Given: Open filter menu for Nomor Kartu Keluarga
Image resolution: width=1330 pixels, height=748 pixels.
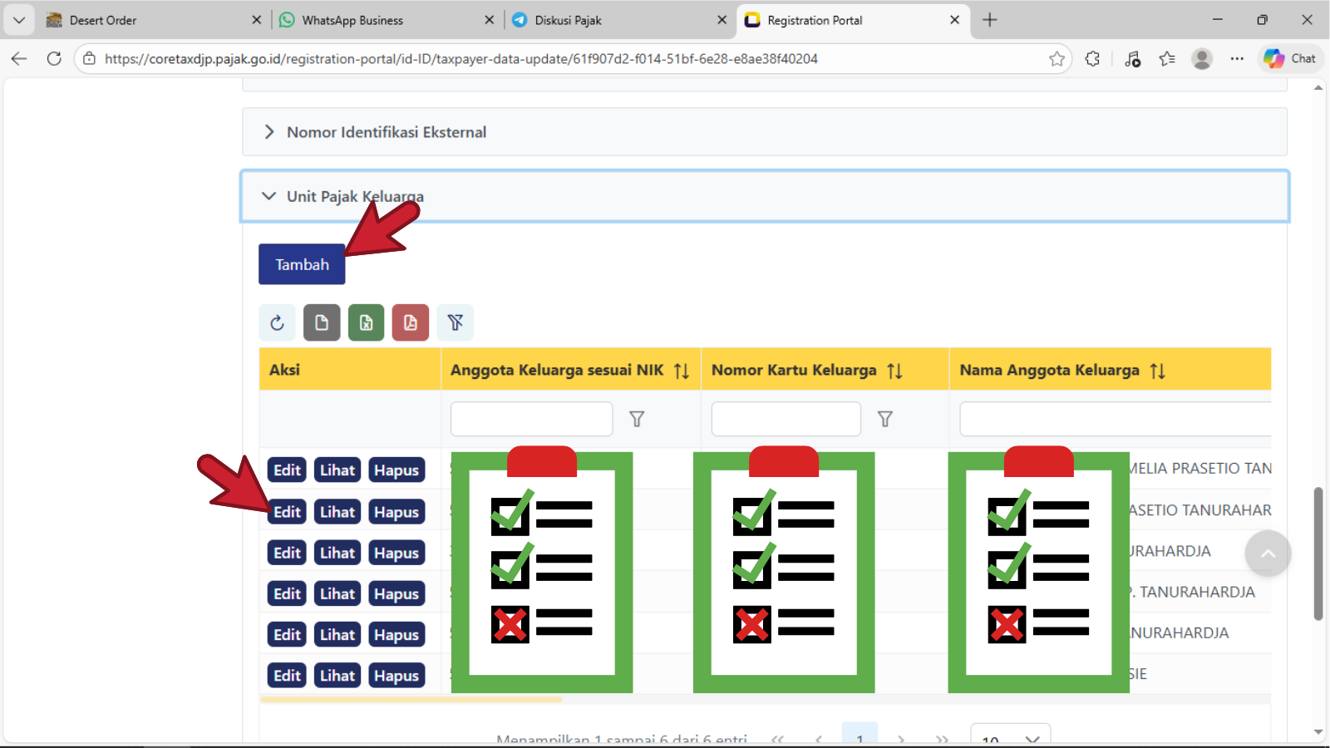Looking at the screenshot, I should [885, 419].
